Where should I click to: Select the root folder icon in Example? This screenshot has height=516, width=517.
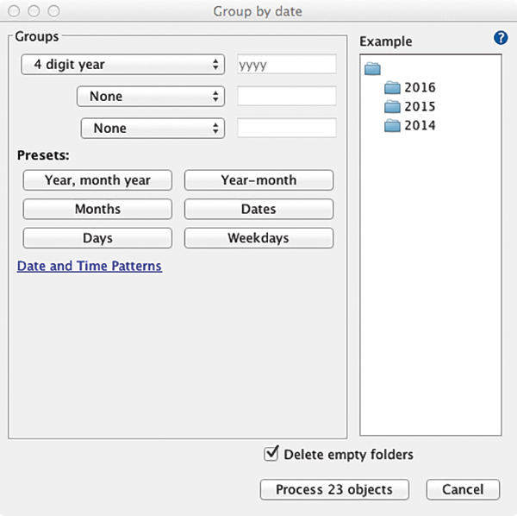point(372,69)
